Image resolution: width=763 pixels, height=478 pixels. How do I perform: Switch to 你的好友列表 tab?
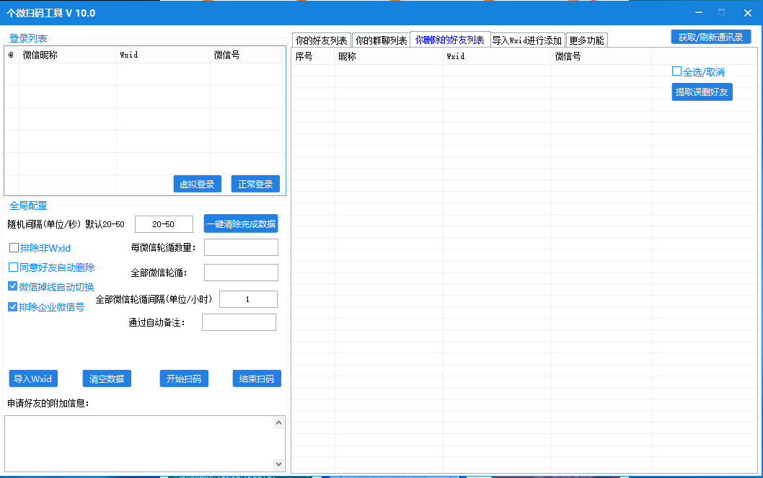tap(322, 40)
